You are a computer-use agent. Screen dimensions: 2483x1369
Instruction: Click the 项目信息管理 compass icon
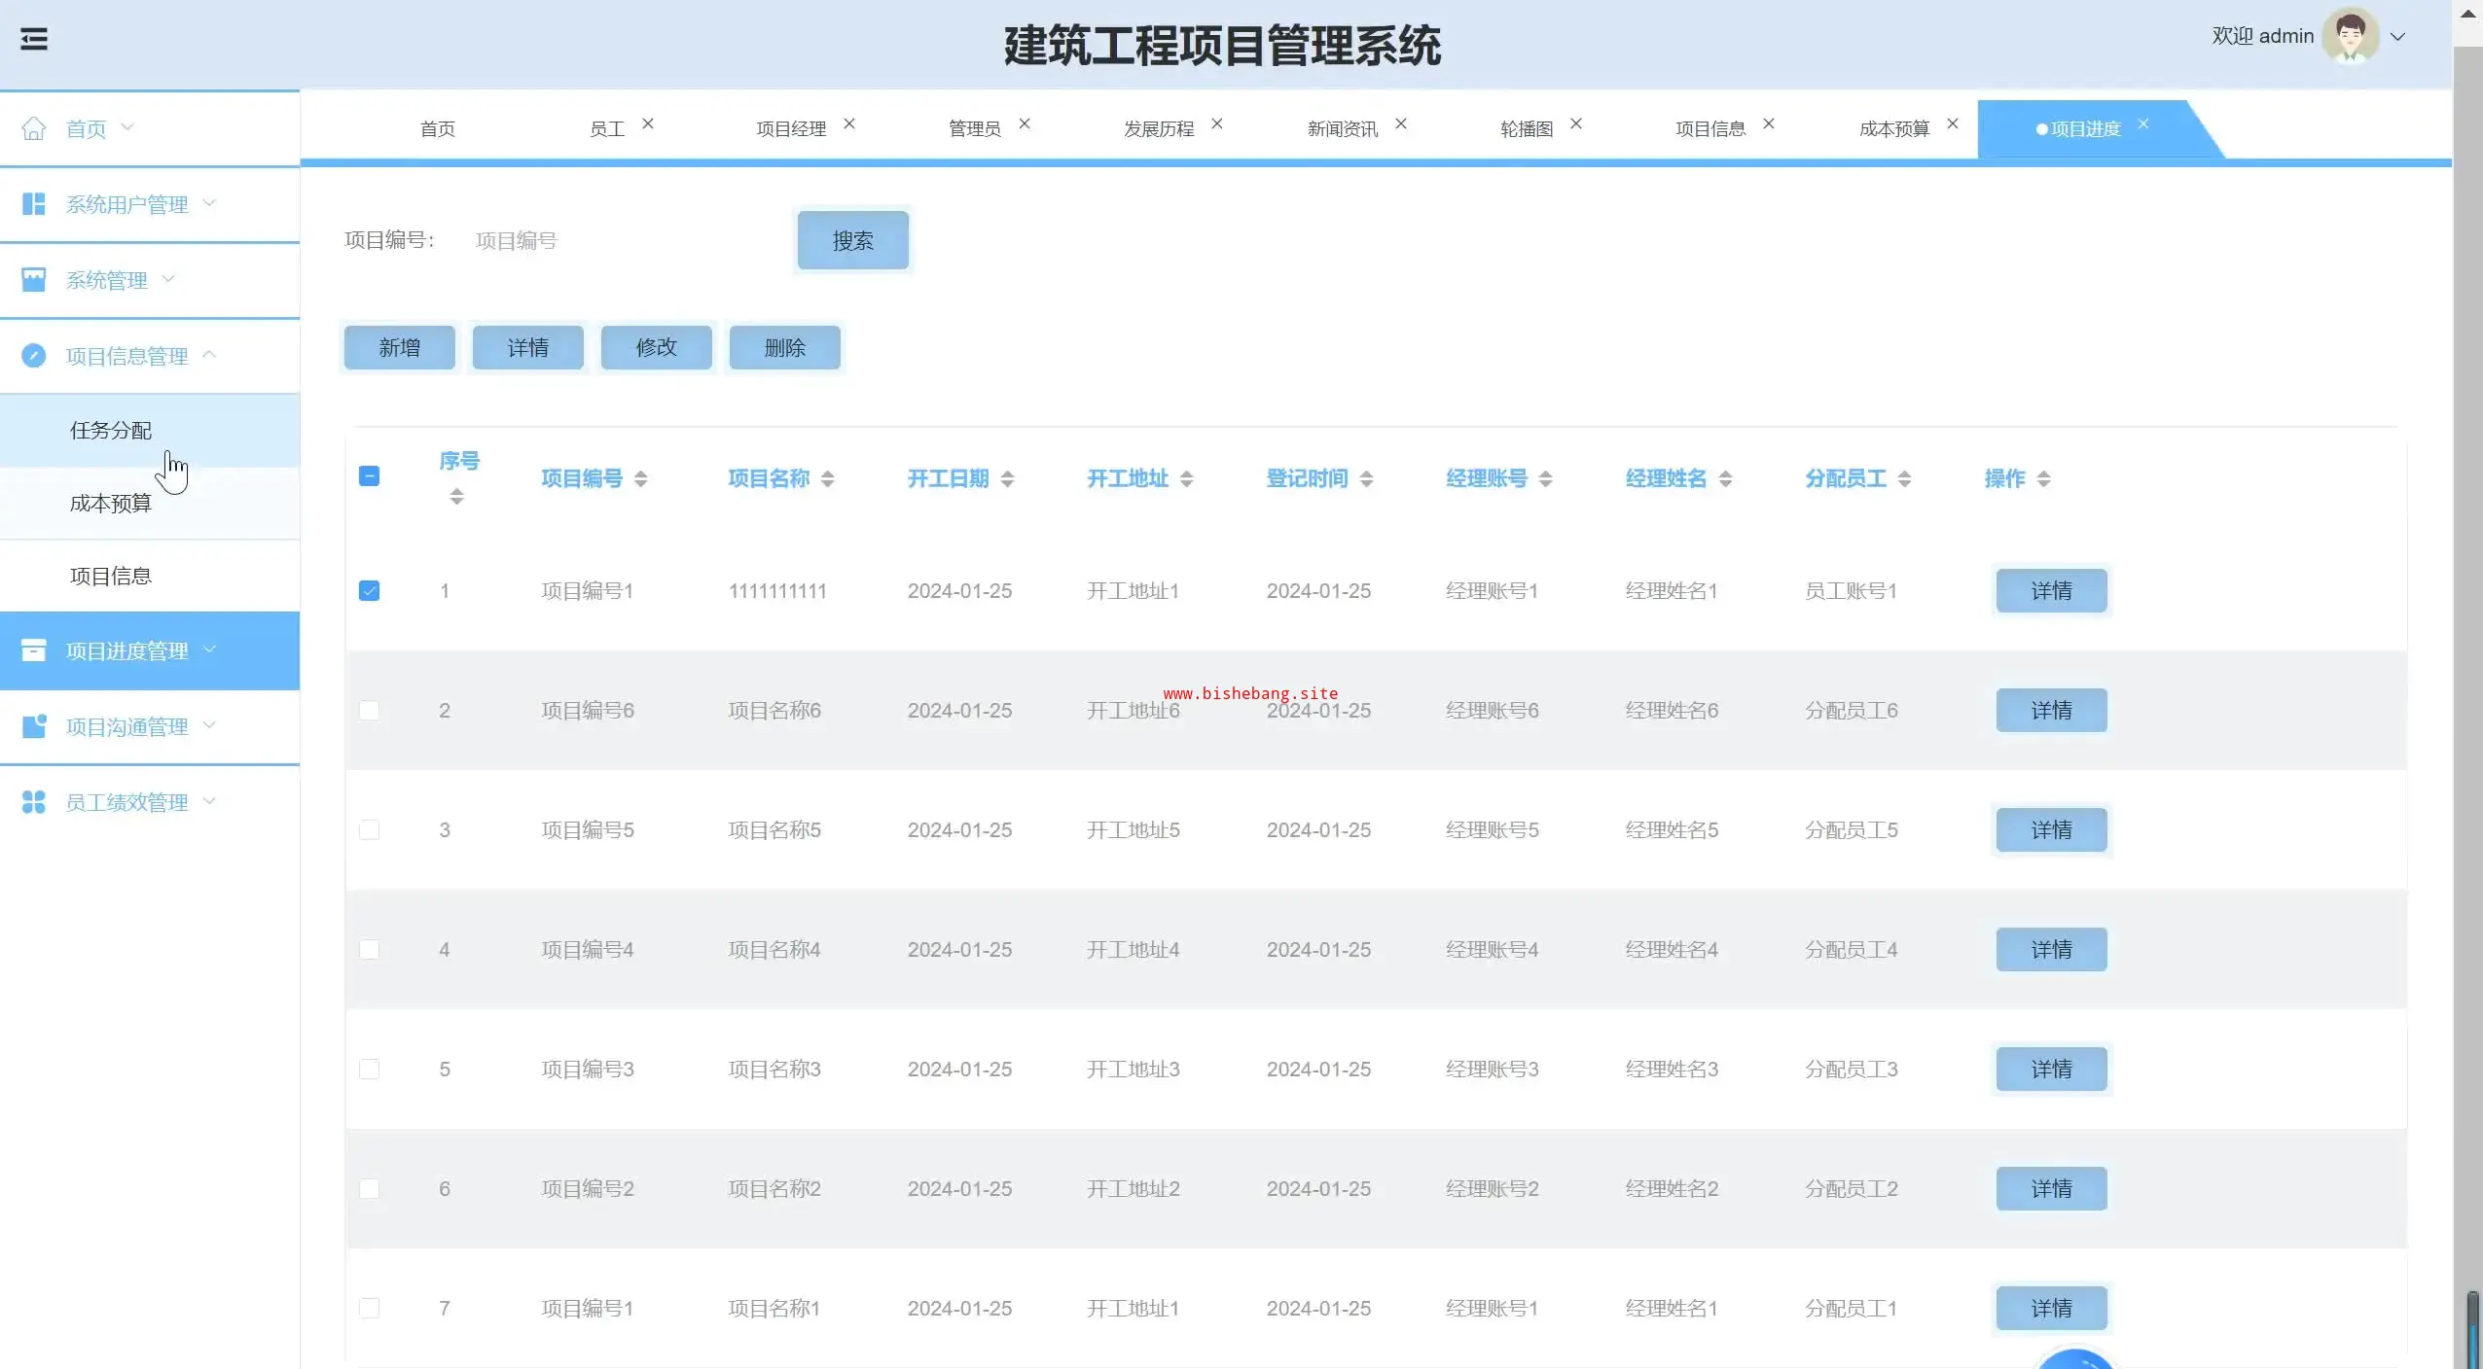34,356
